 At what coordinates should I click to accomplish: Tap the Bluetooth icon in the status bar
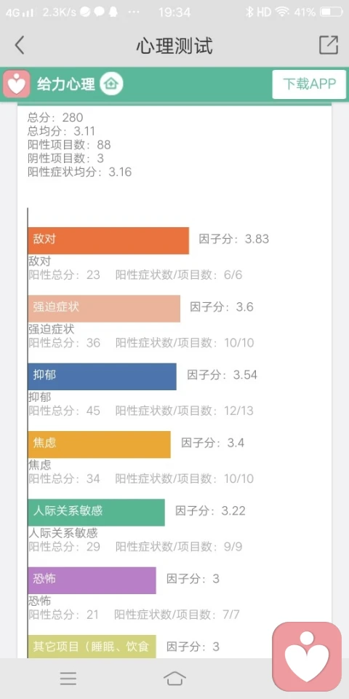pos(249,12)
